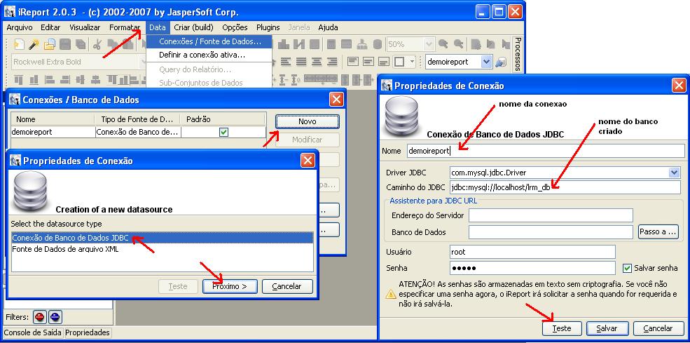This screenshot has height=343, width=690.
Task: Click the Teste button beside Salvar
Action: pos(562,328)
